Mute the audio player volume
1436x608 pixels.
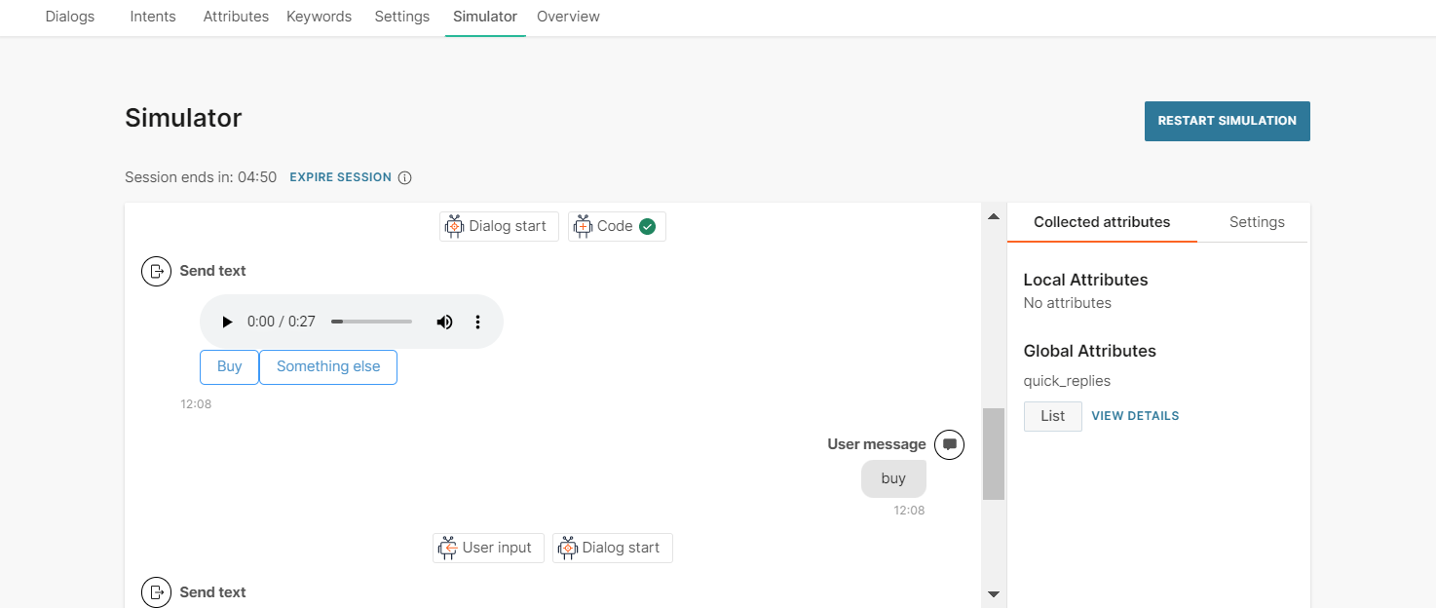444,322
